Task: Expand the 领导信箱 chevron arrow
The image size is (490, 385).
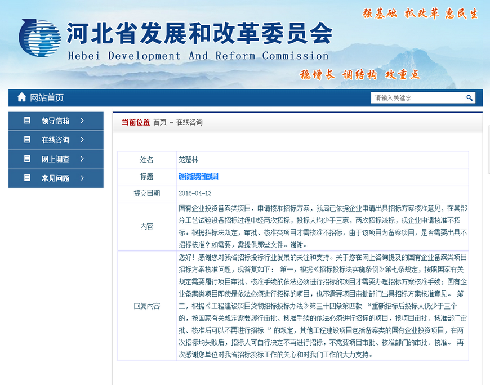Action: 82,120
